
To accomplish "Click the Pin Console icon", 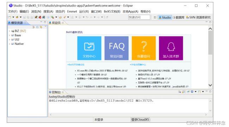I will pyautogui.click(x=188, y=92).
